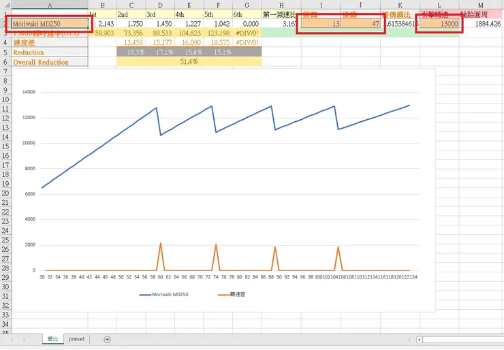The height and width of the screenshot is (350, 504).
Task: Click the reduction cell showing 18.3%
Action: pos(131,52)
